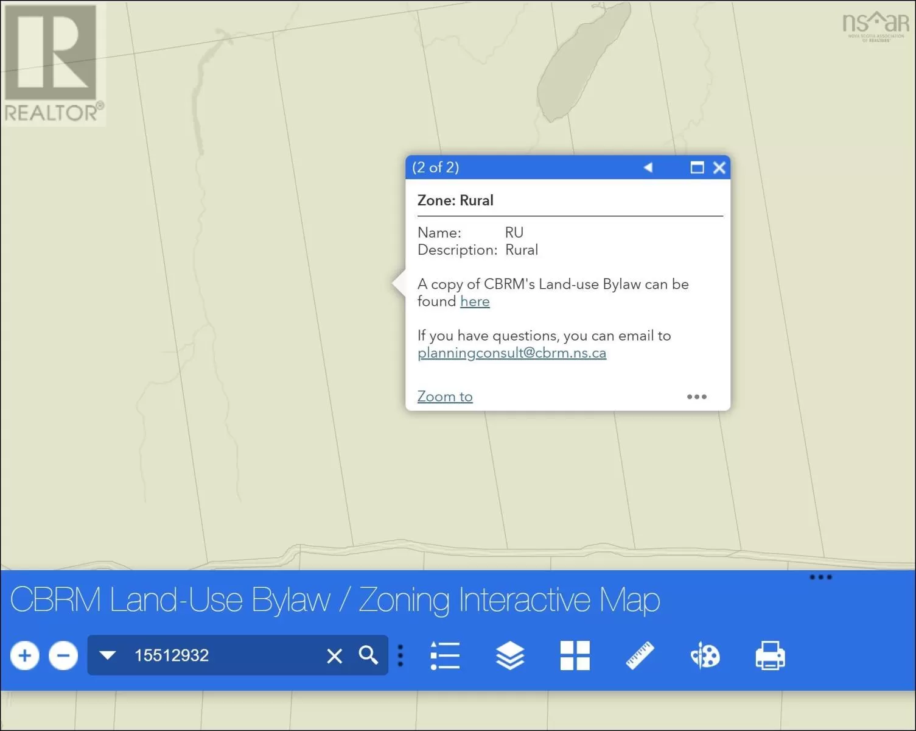The image size is (916, 731).
Task: Open header ellipsis menu above the title
Action: [x=820, y=577]
